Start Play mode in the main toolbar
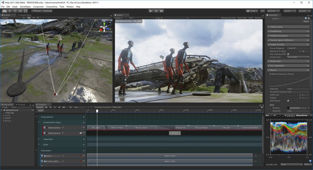The width and height of the screenshot is (313, 170). click(x=151, y=11)
